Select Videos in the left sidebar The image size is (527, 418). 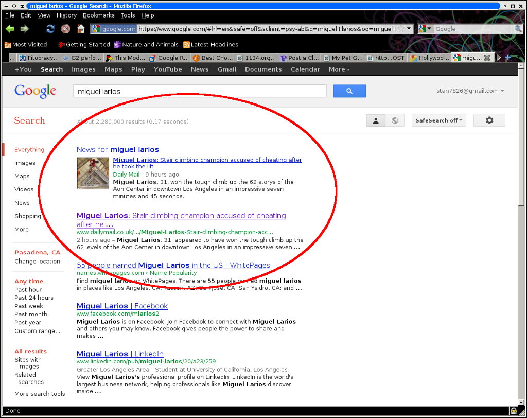tap(24, 189)
